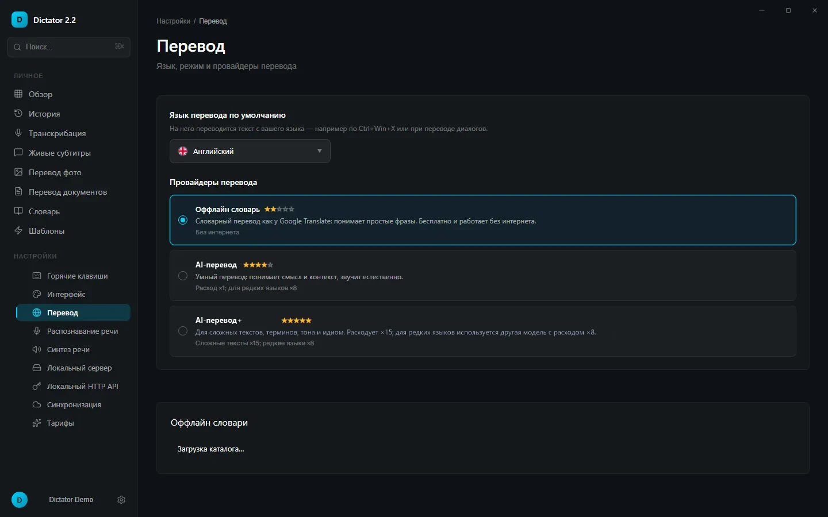Select the AI-перевод radio button
828x517 pixels.
coord(183,276)
